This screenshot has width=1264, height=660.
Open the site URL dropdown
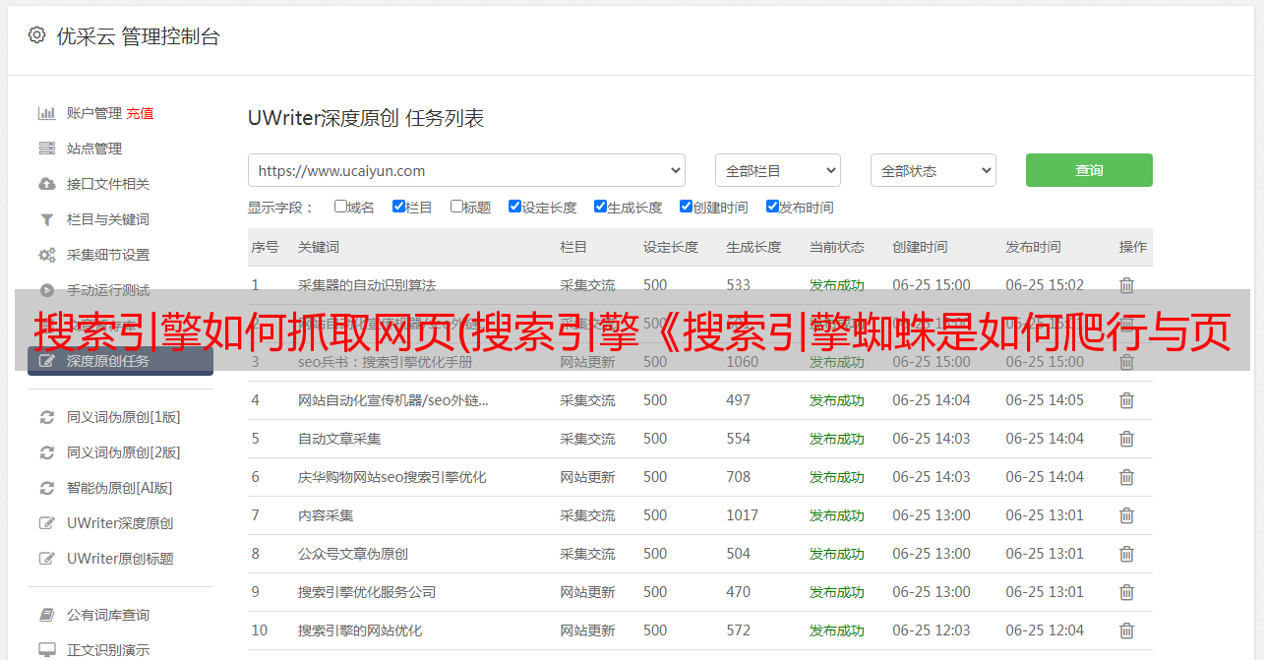(466, 170)
